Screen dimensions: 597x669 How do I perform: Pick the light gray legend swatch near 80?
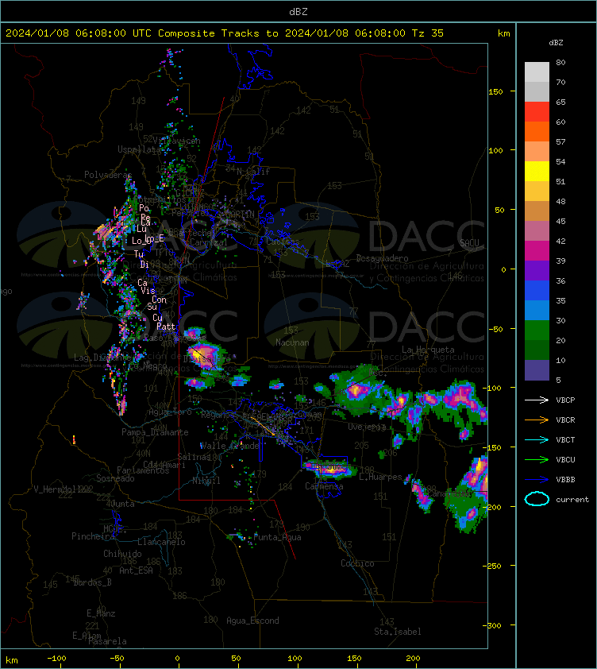click(x=537, y=72)
